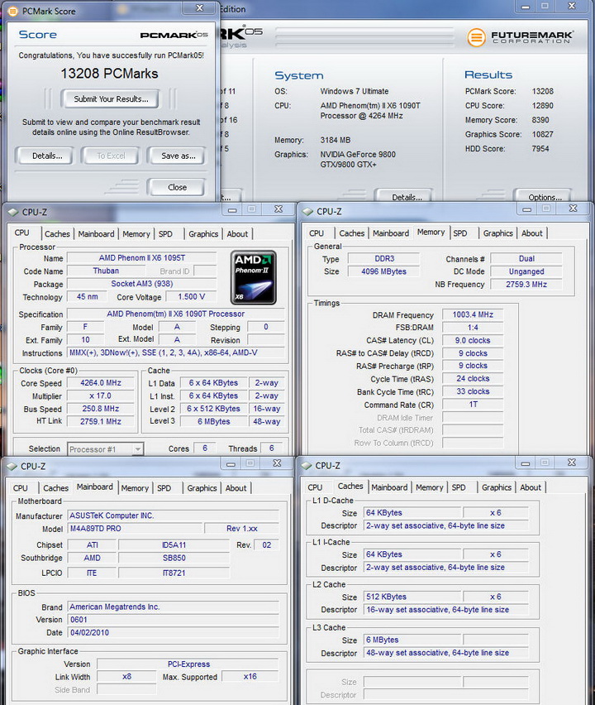Screen dimensions: 595x705
Task: Click the Futuremark Corporation orange logo
Action: click(477, 37)
